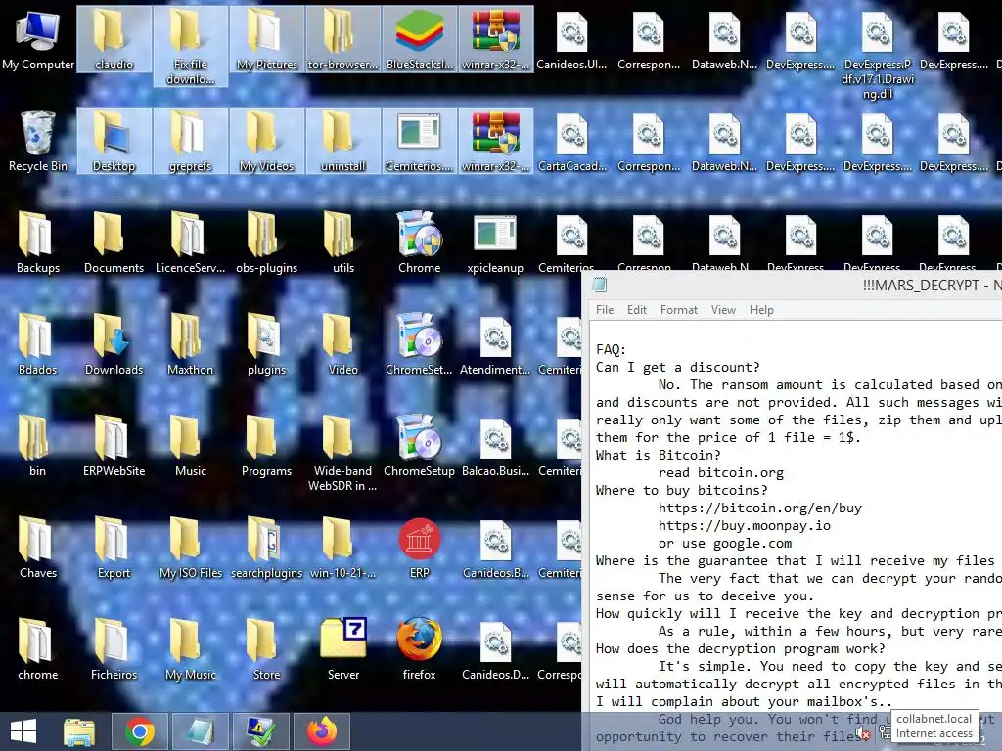Open the Help menu in Notepad
This screenshot has width=1002, height=751.
coord(761,310)
